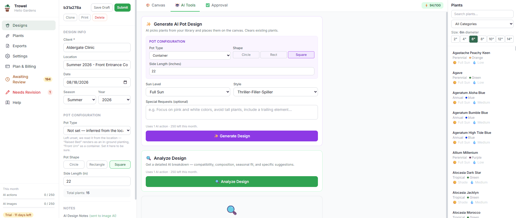Click the Awaiting Review clock icon
The width and height of the screenshot is (516, 218).
click(x=8, y=79)
